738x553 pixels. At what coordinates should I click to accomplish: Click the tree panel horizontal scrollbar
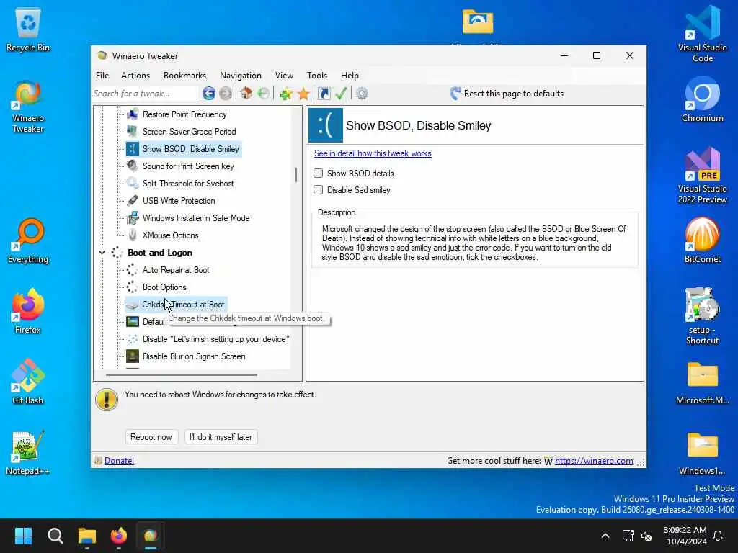tap(182, 375)
